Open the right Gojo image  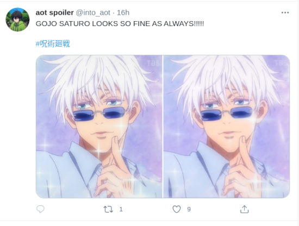coord(227,127)
